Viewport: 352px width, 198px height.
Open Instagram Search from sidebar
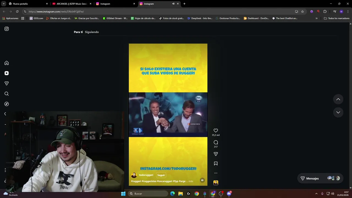tap(7, 94)
